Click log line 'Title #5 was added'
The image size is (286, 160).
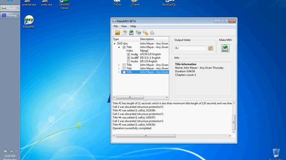click(134, 124)
